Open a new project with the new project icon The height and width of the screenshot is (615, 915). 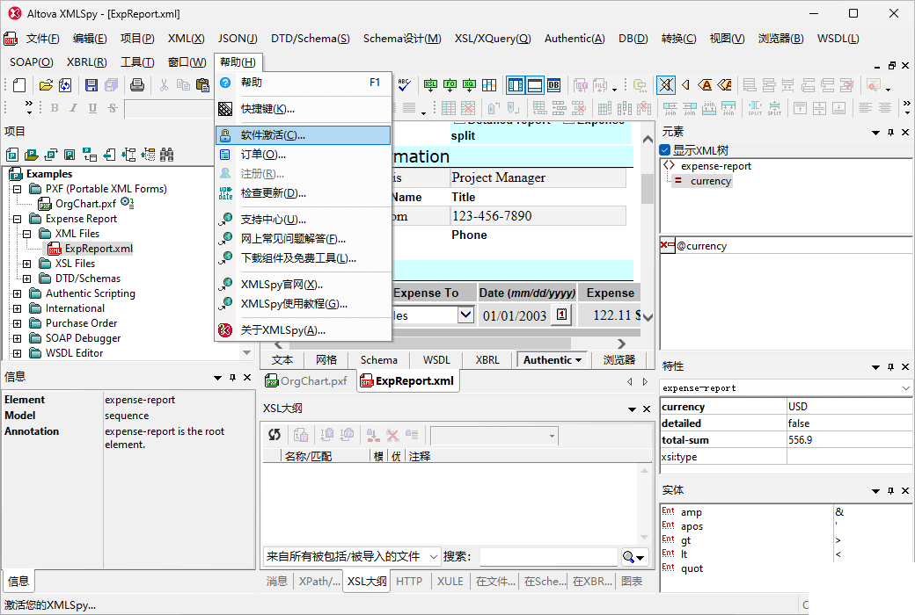[x=12, y=155]
